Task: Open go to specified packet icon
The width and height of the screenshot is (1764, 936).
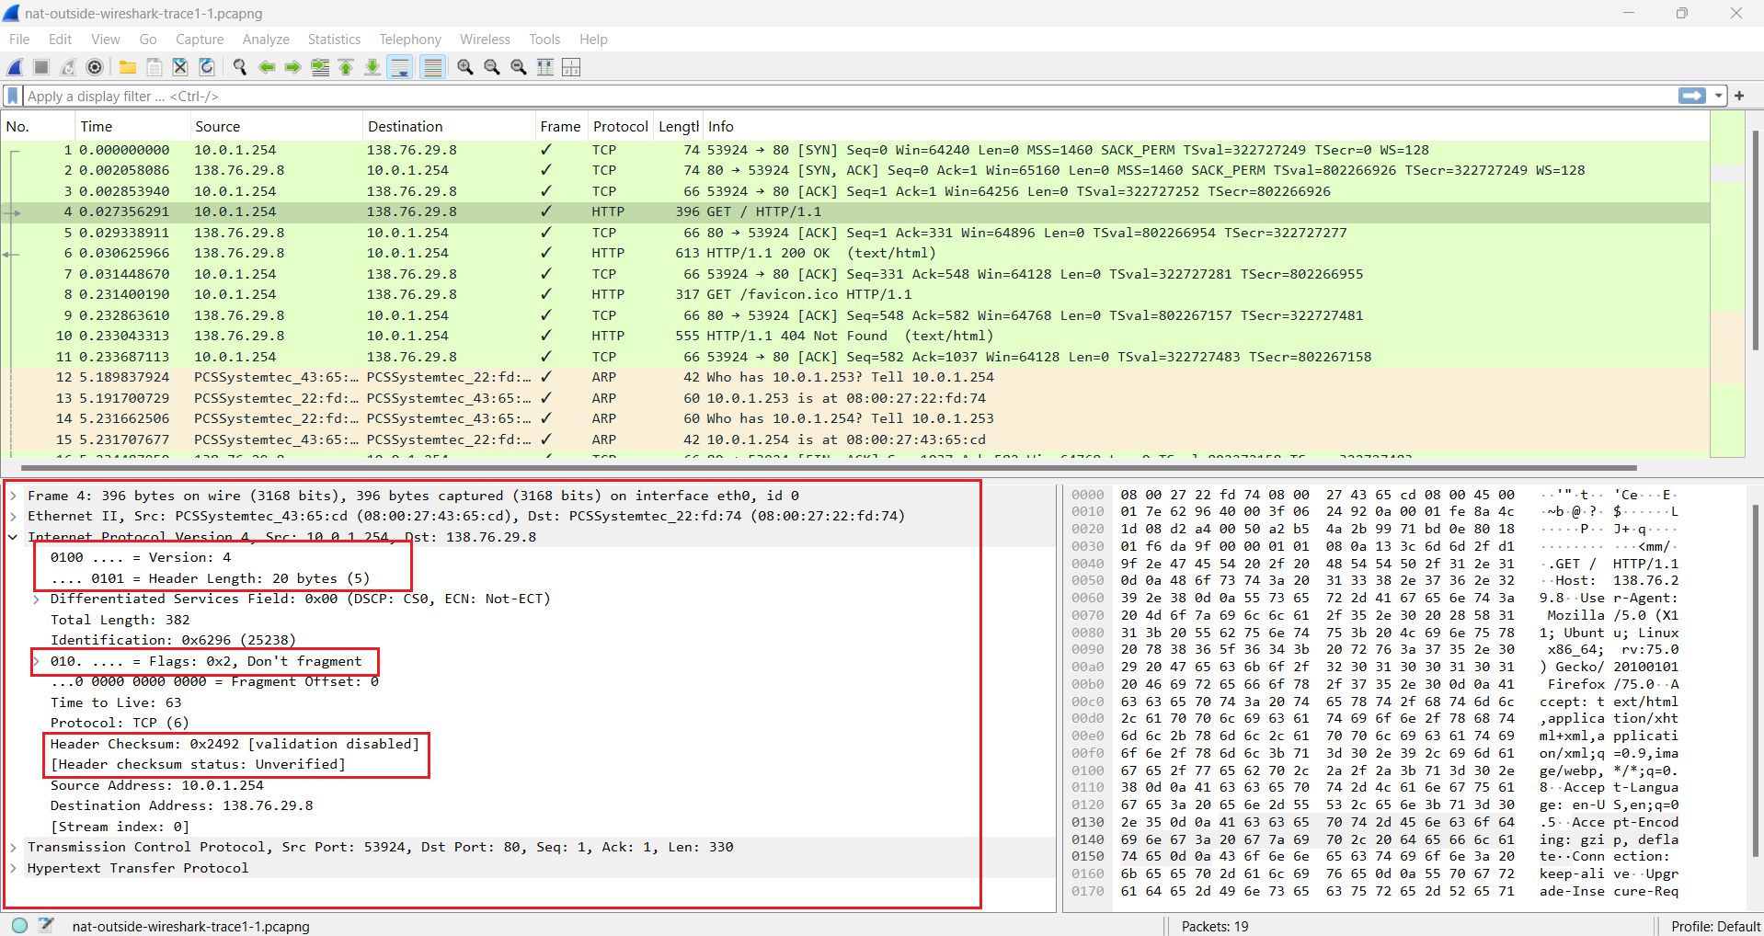Action: point(320,67)
